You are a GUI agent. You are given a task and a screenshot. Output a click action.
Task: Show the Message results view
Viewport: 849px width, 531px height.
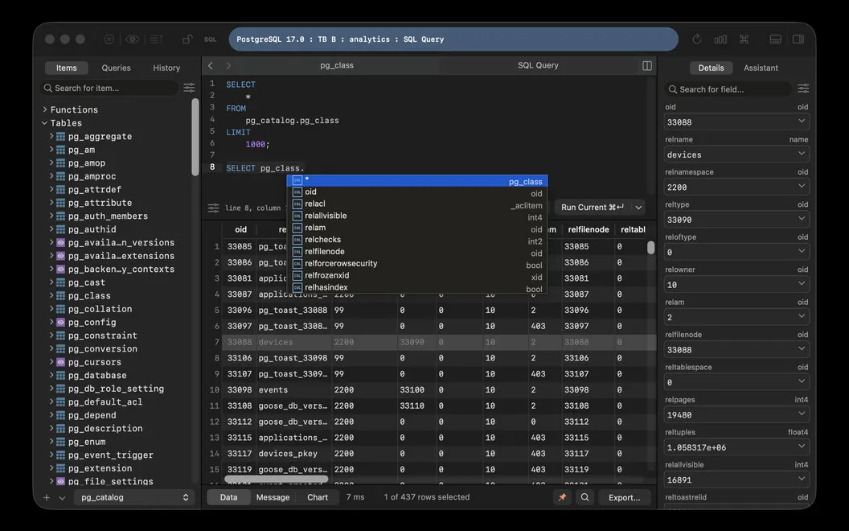pos(273,497)
